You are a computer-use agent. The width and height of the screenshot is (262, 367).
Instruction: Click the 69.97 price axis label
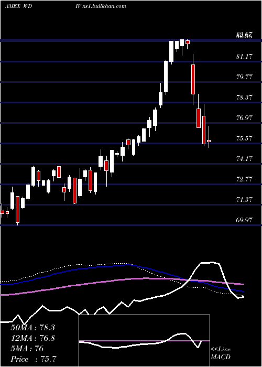point(245,220)
